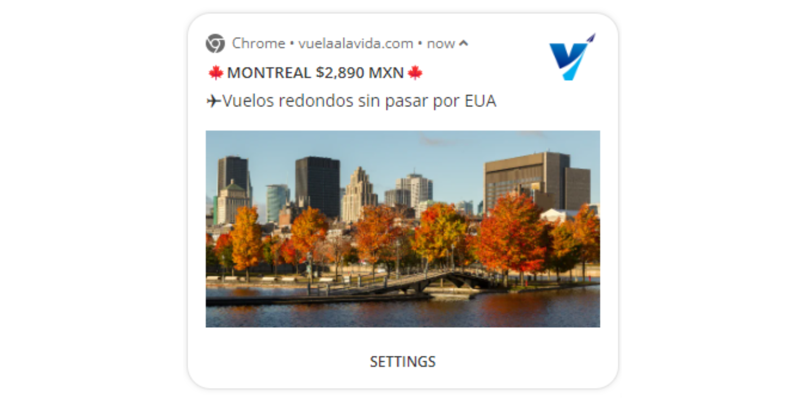This screenshot has height=402, width=805.
Task: Click the Vuelos redondos sin pasar por EUA text
Action: coord(359,101)
